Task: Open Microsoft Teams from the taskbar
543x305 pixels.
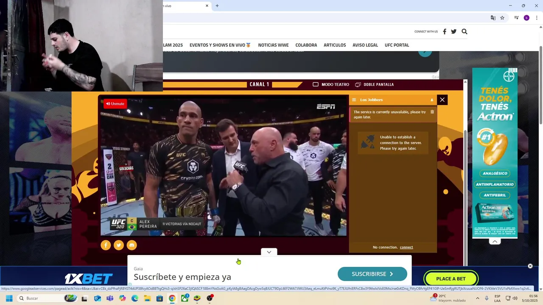Action: pos(110,298)
